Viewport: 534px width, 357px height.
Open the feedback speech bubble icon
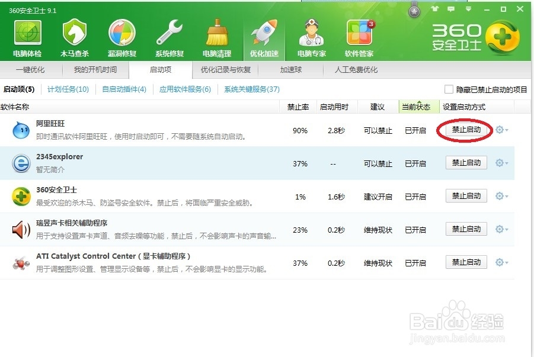pyautogui.click(x=451, y=9)
